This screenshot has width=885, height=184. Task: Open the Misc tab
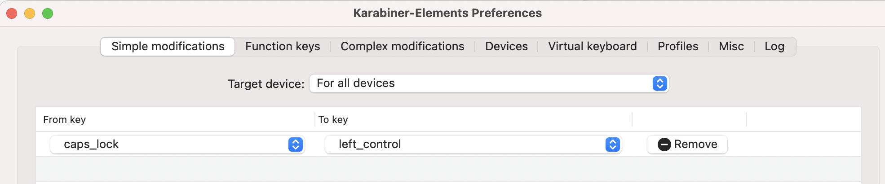click(731, 47)
